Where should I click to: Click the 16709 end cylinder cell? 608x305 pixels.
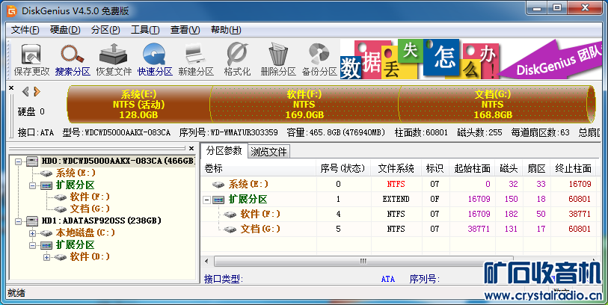pos(580,184)
